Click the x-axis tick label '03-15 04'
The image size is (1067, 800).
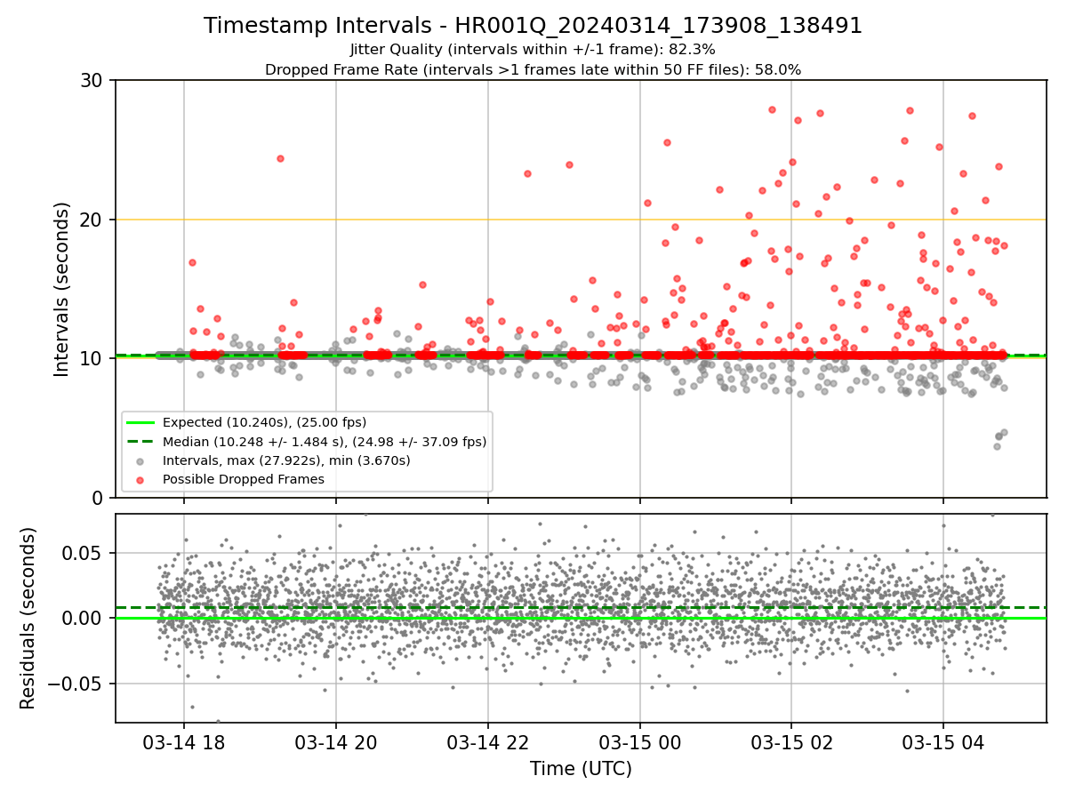point(943,741)
